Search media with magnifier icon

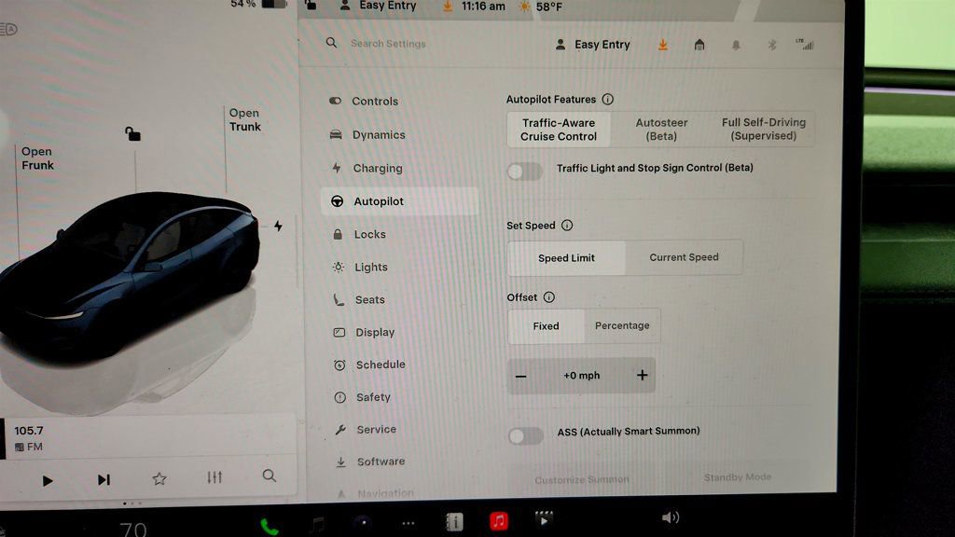pyautogui.click(x=270, y=475)
